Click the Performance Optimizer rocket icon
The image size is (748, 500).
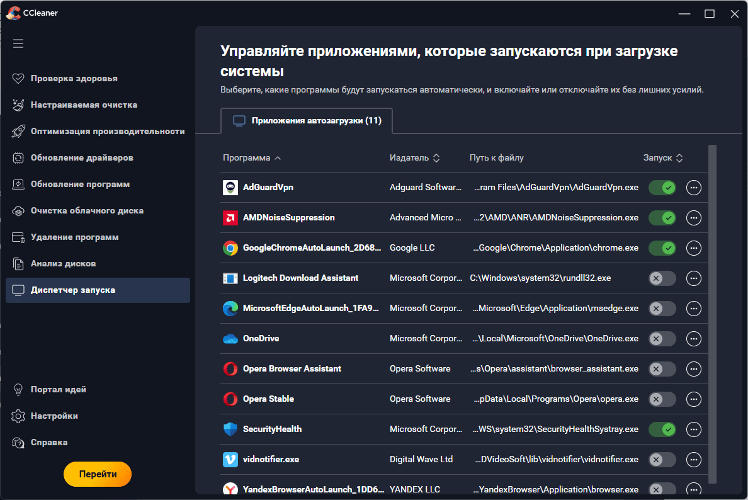(x=18, y=132)
